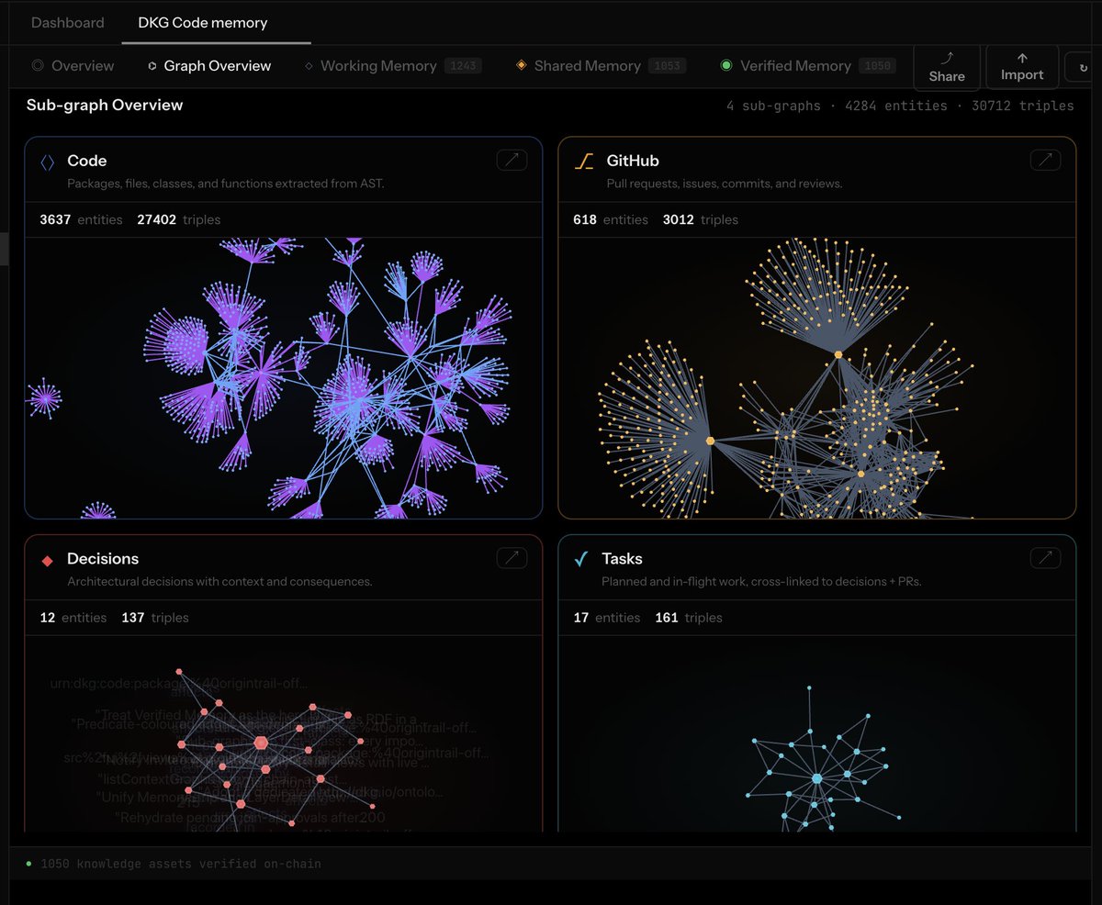Click 'Architectural decisions with context' description

point(219,582)
